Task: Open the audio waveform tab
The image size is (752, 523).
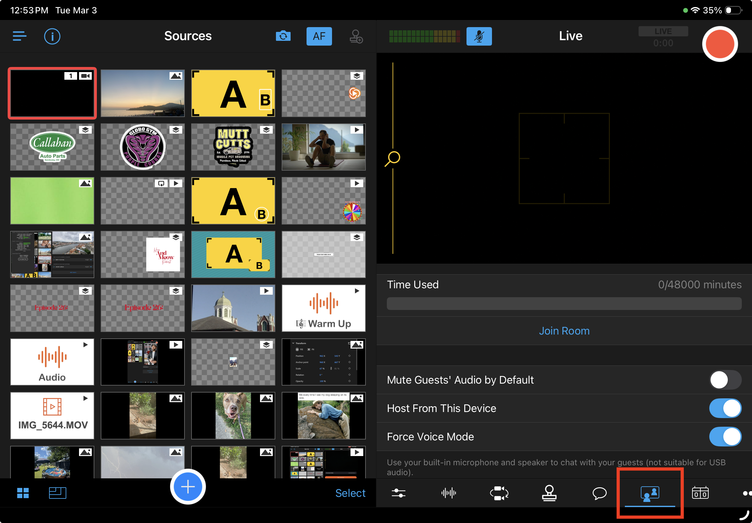Action: click(x=449, y=493)
